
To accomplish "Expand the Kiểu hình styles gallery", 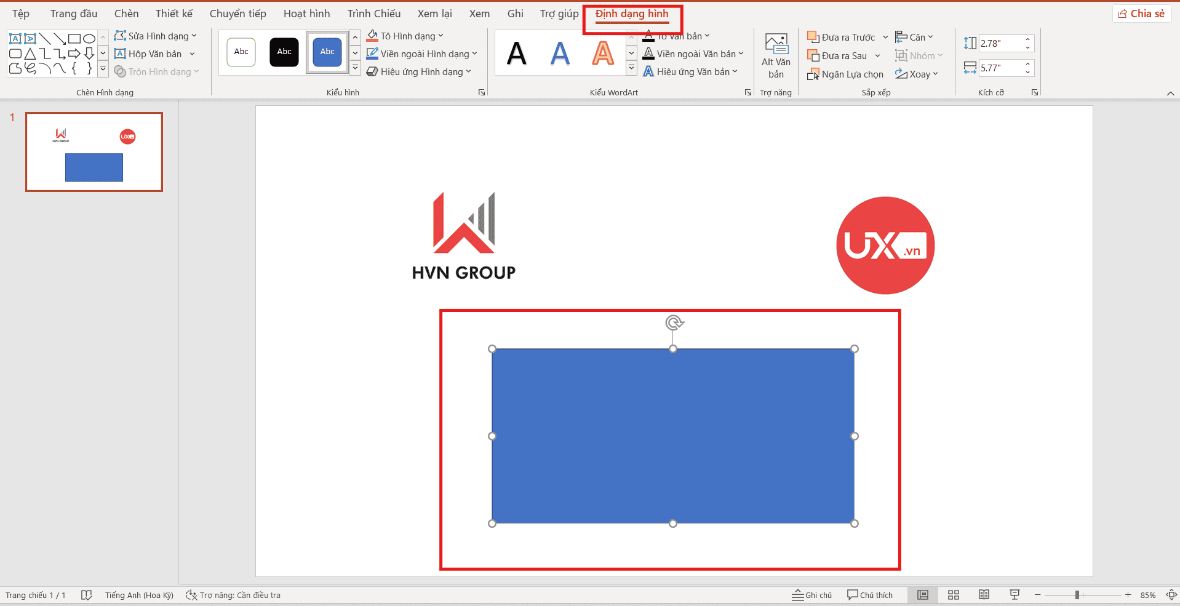I will [x=355, y=68].
